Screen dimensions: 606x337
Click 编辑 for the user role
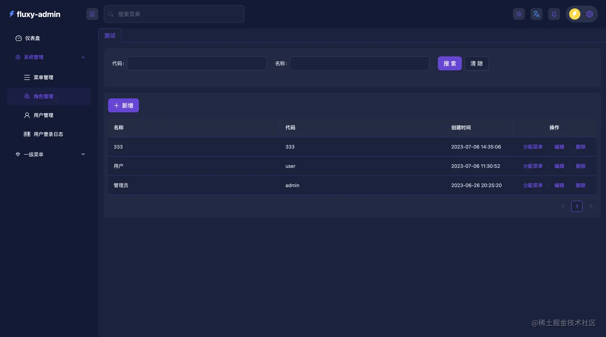559,166
